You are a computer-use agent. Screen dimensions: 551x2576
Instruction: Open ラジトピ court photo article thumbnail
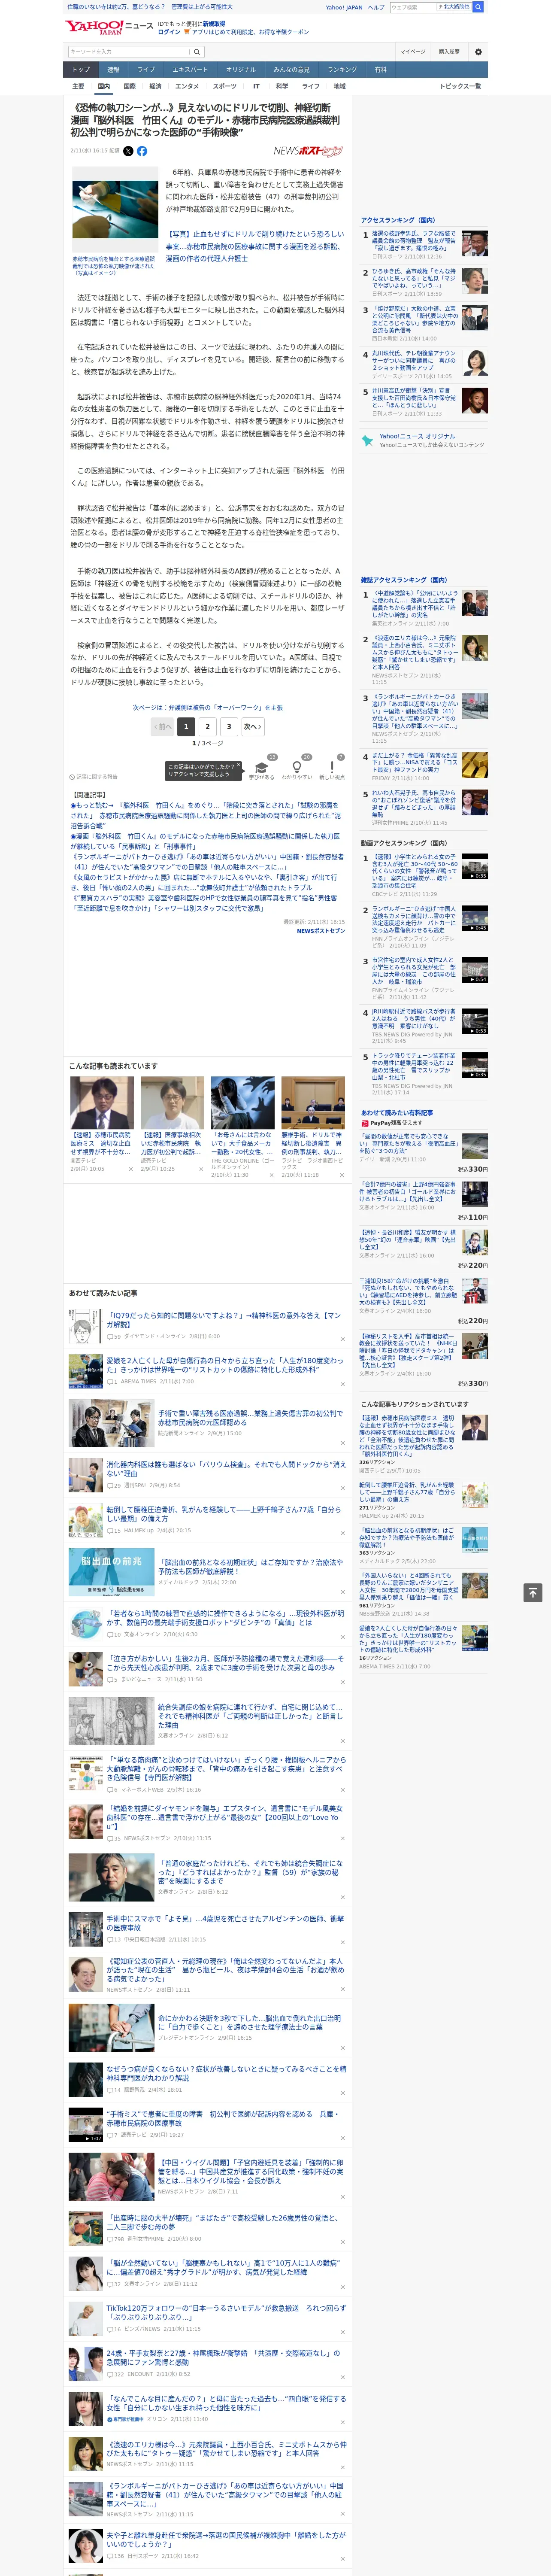tap(313, 1103)
